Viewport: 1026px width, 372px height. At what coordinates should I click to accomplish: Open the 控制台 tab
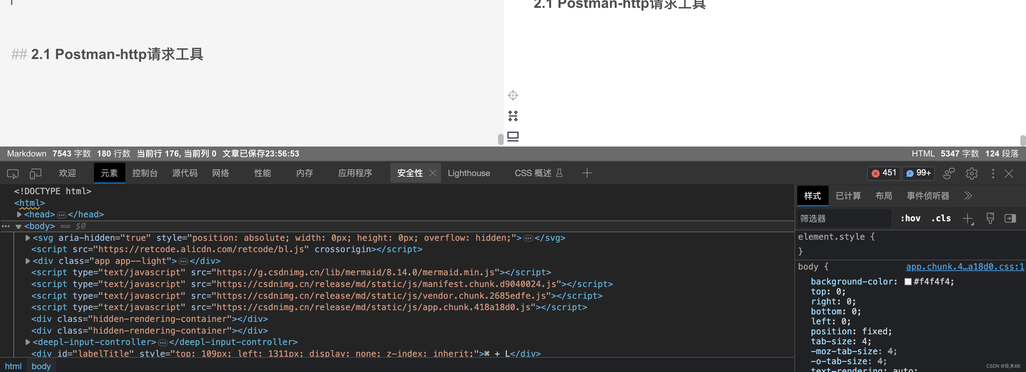tap(145, 173)
